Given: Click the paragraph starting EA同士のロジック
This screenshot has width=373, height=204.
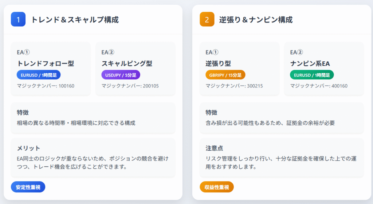Looking at the screenshot, I should pyautogui.click(x=93, y=163).
